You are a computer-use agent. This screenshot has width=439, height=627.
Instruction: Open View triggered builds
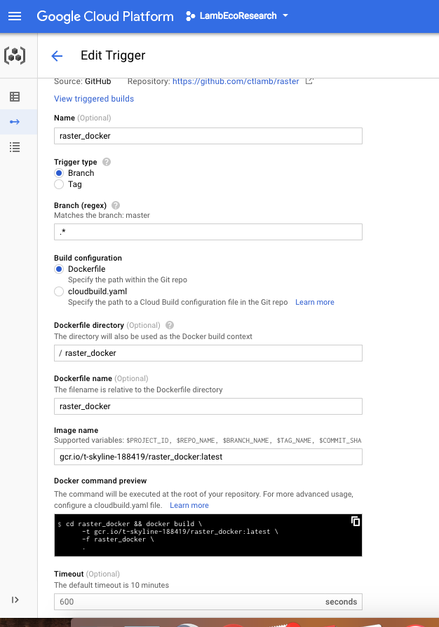tap(93, 98)
